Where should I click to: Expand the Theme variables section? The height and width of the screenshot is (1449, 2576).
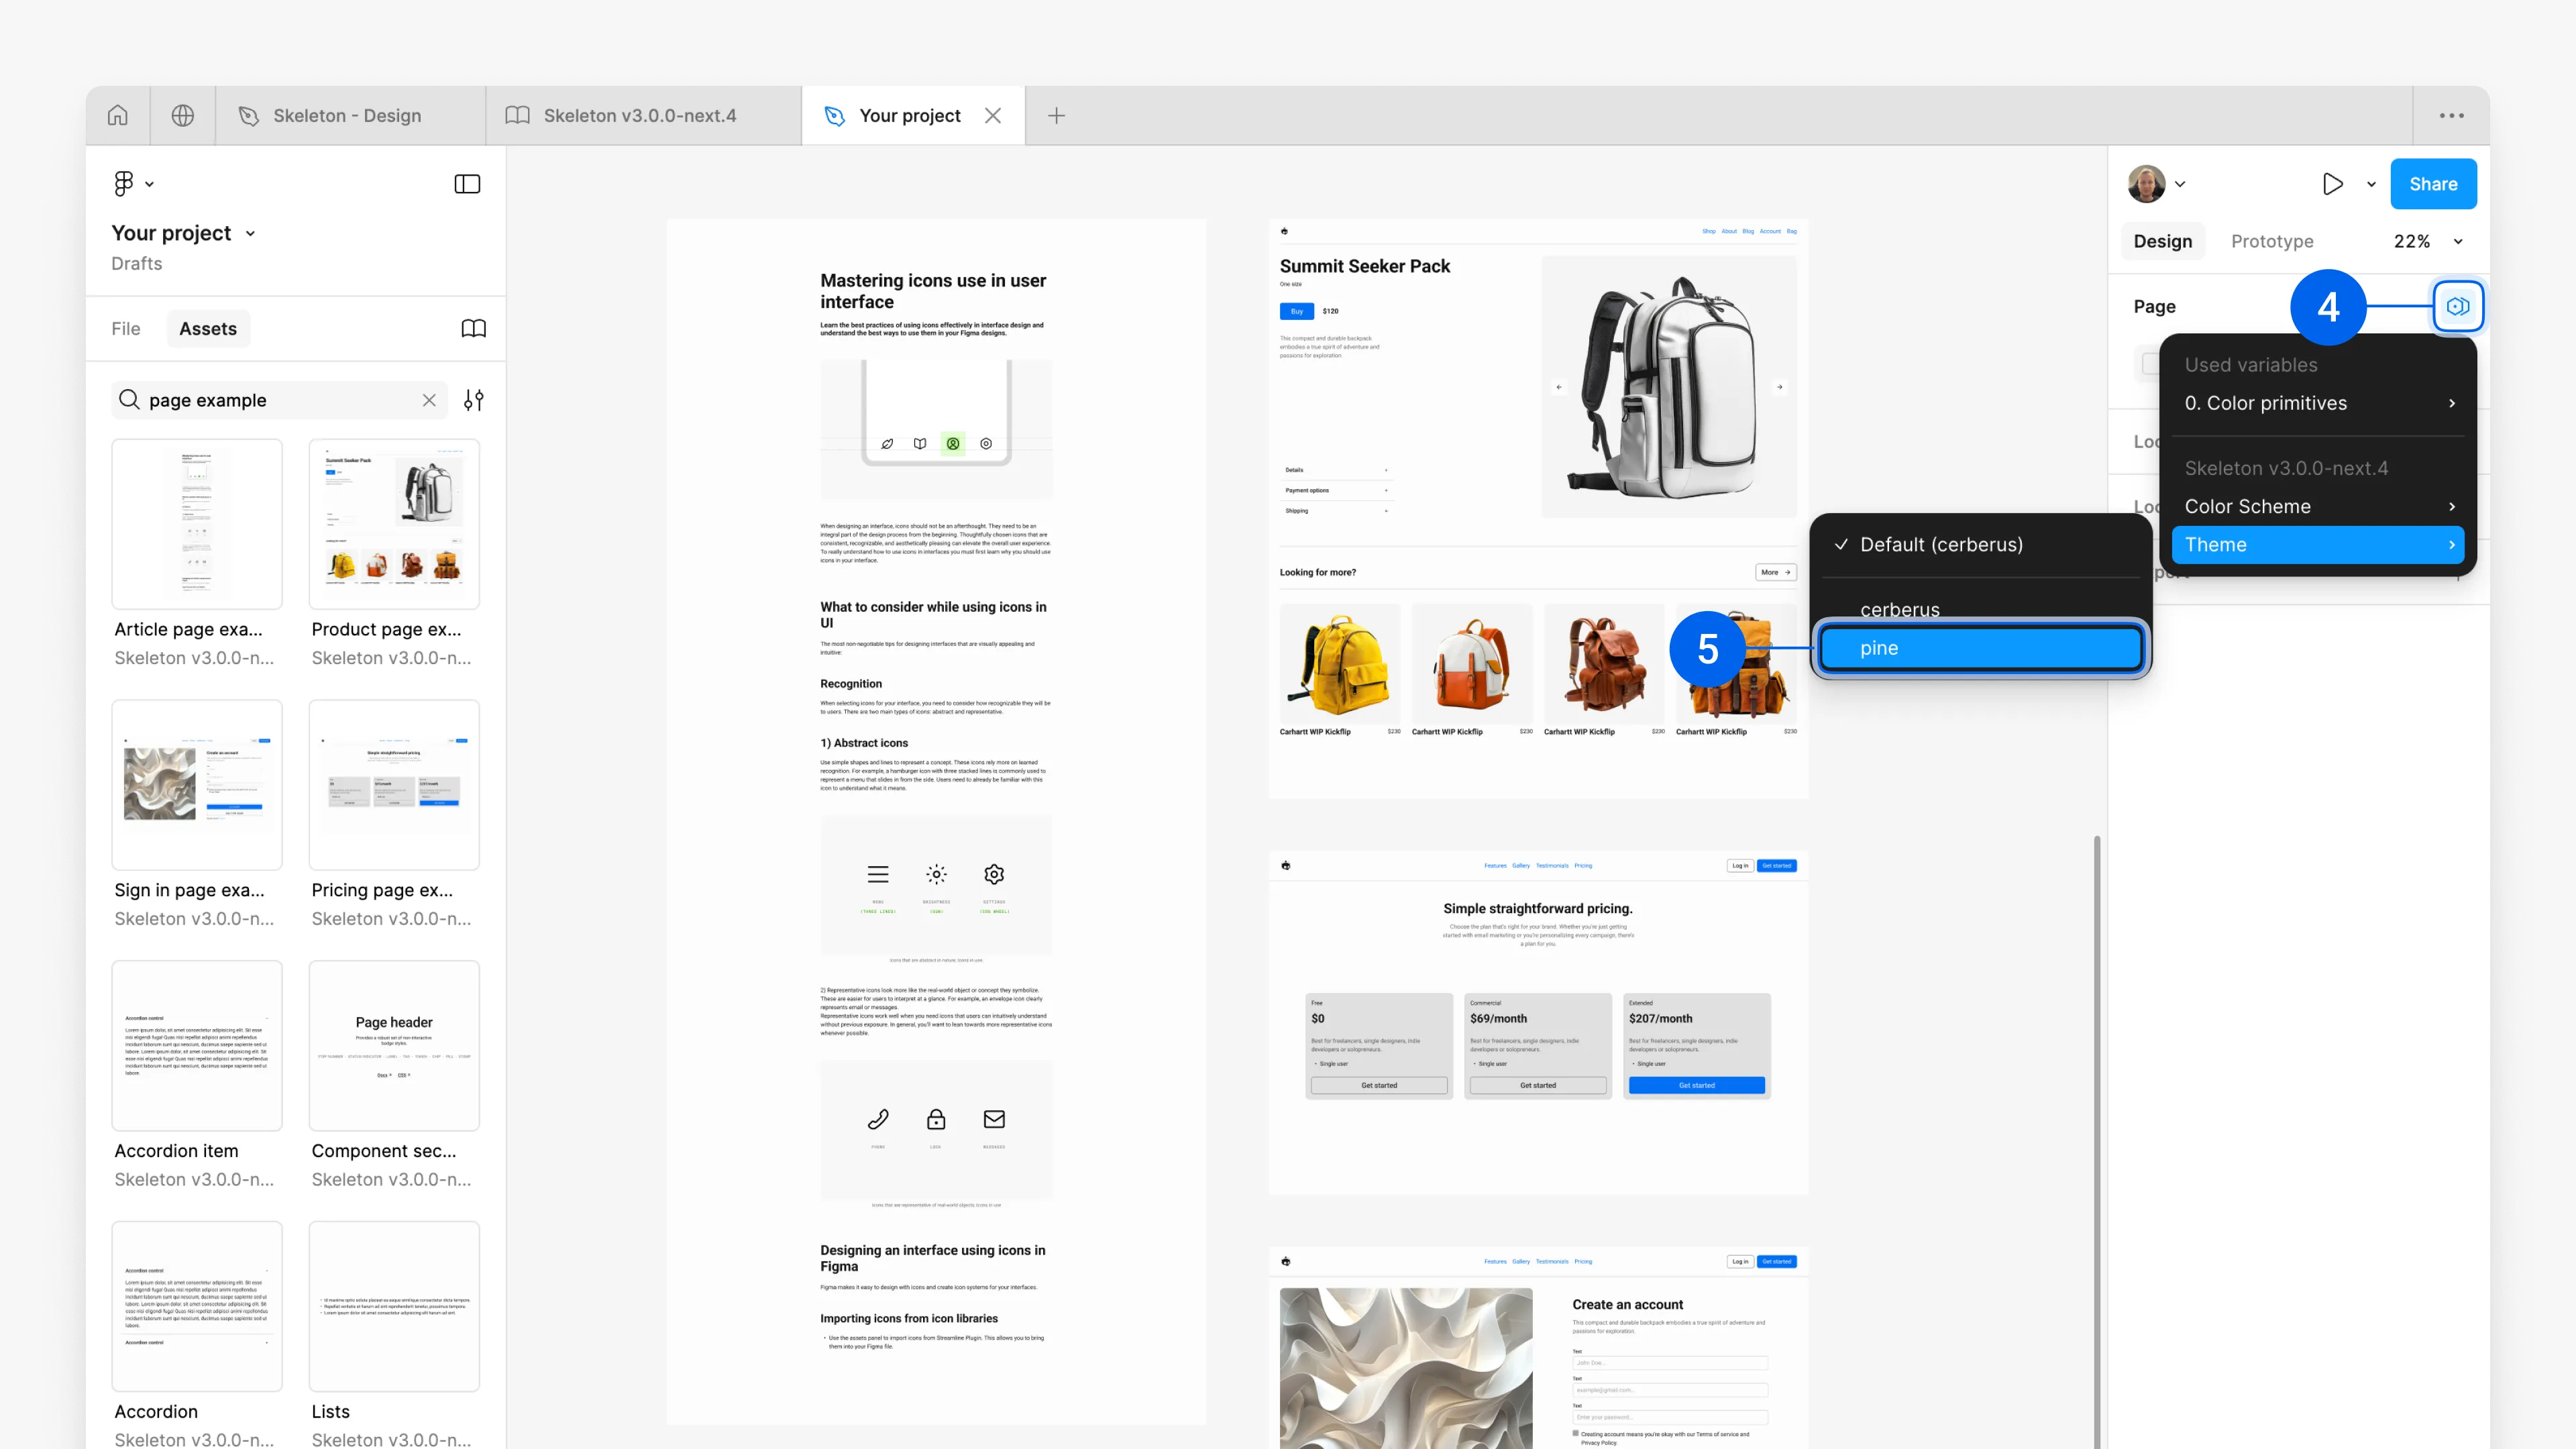(2451, 543)
